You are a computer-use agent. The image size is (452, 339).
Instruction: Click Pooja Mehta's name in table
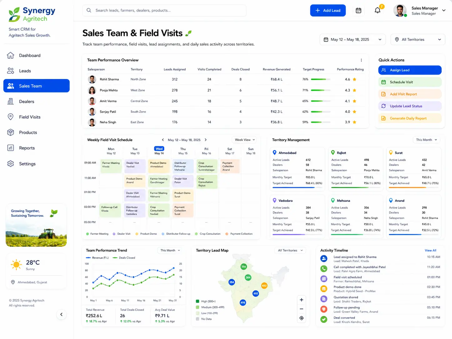(x=109, y=90)
